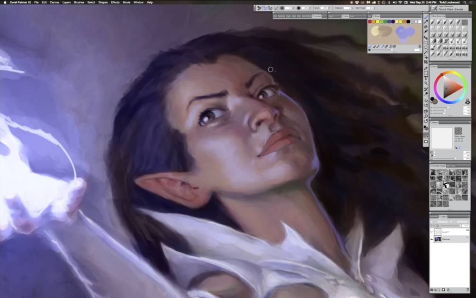
Task: Select the Brush tool atop the toolbox
Action: 426,17
